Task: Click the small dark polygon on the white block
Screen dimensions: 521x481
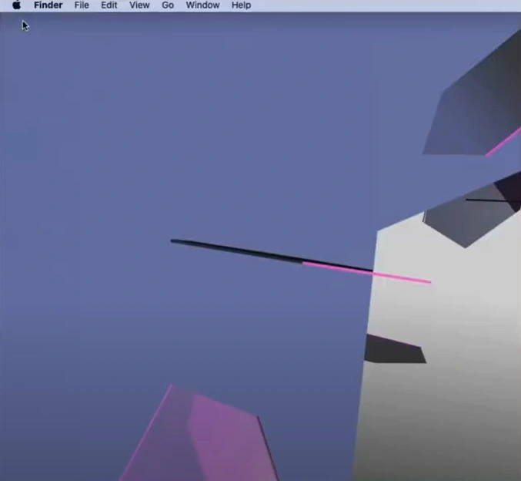Action: tap(394, 350)
